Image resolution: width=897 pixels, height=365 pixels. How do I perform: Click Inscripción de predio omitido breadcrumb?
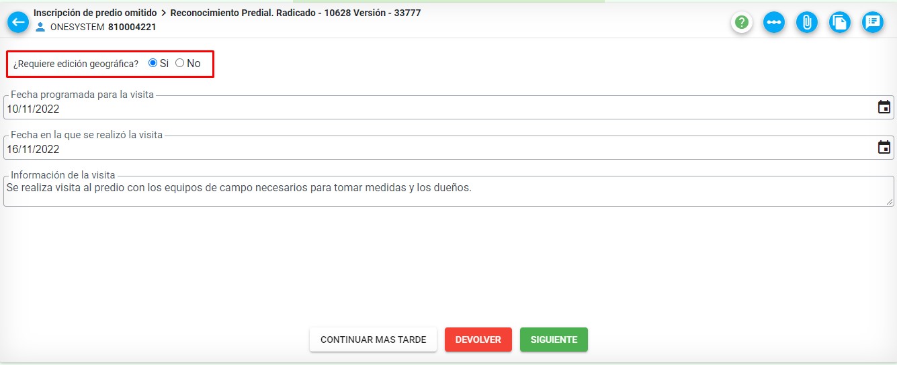point(95,13)
